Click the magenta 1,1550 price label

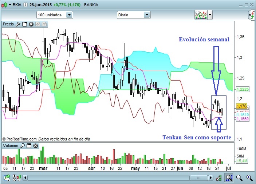click(x=243, y=119)
